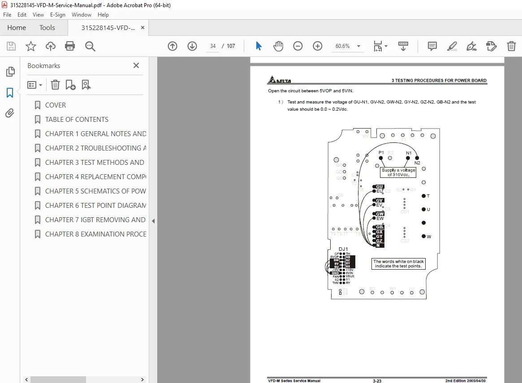This screenshot has height=383, width=522.
Task: Zoom out with minus button
Action: click(298, 46)
